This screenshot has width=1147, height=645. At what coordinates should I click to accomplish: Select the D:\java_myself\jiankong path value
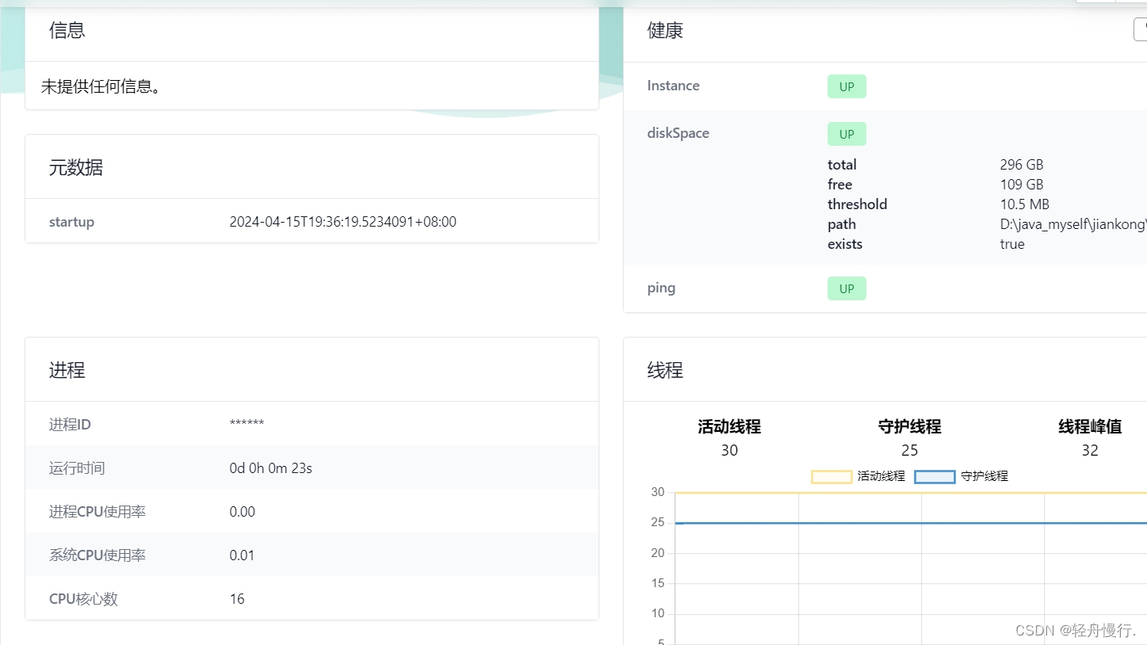[x=1073, y=224]
